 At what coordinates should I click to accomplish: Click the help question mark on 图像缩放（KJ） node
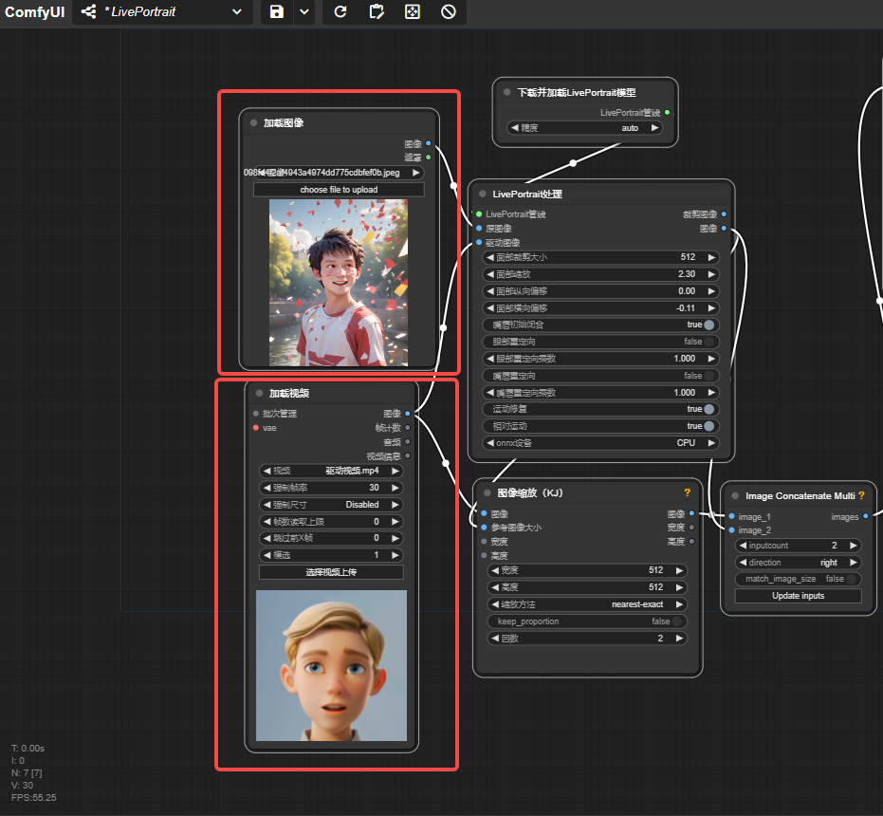click(x=687, y=492)
